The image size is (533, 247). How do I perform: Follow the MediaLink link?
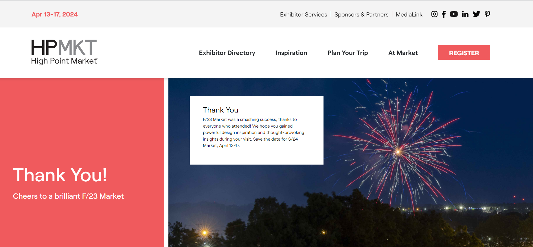tap(409, 14)
